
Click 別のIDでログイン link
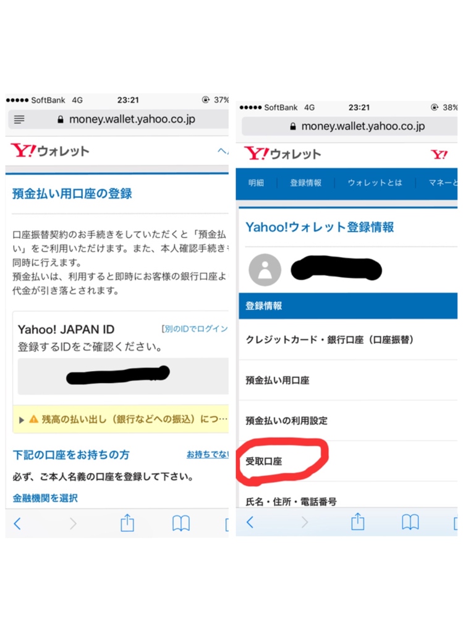point(195,328)
